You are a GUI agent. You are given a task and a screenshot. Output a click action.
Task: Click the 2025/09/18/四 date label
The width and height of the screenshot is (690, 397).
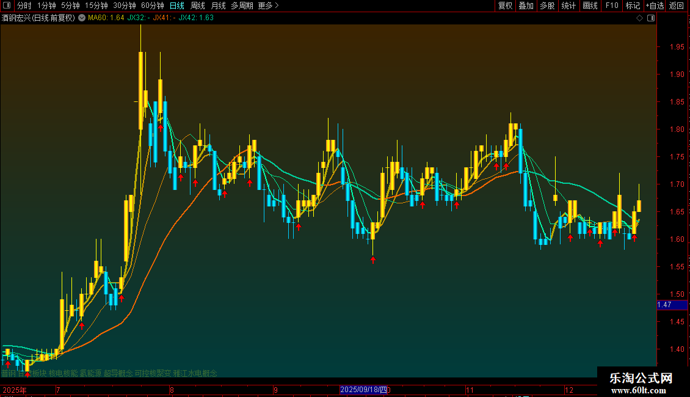(363, 390)
